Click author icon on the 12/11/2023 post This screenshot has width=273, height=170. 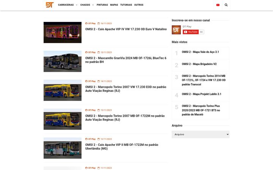coord(86,139)
